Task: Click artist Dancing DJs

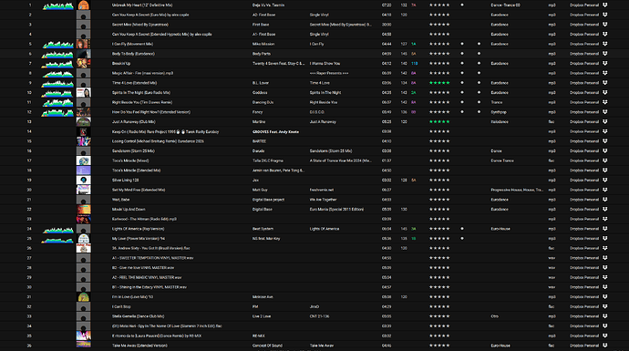Action: (263, 102)
